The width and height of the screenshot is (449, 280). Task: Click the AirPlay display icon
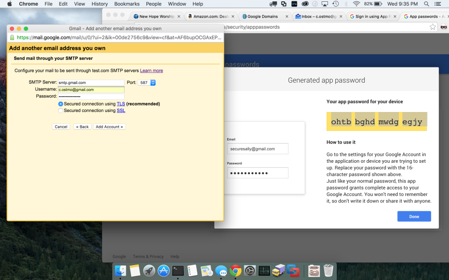325,3
